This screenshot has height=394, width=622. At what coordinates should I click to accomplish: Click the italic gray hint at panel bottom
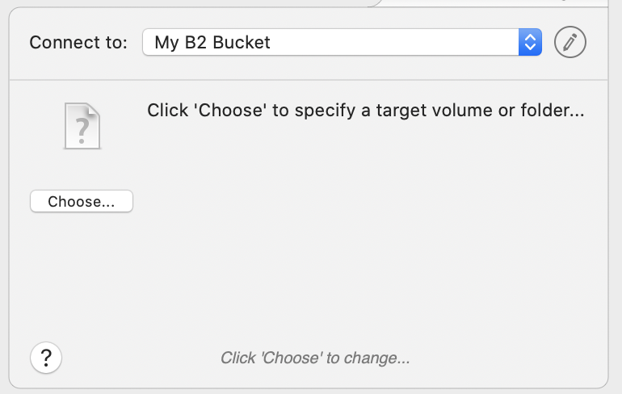(x=315, y=358)
